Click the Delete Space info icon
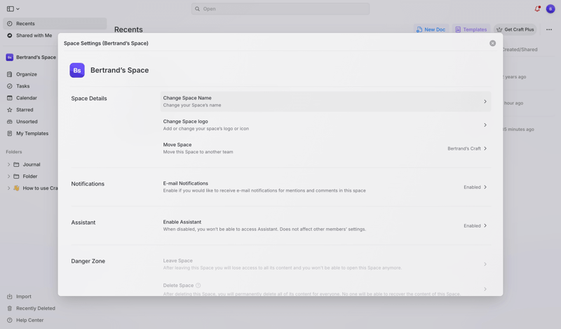This screenshot has height=329, width=561. click(198, 286)
